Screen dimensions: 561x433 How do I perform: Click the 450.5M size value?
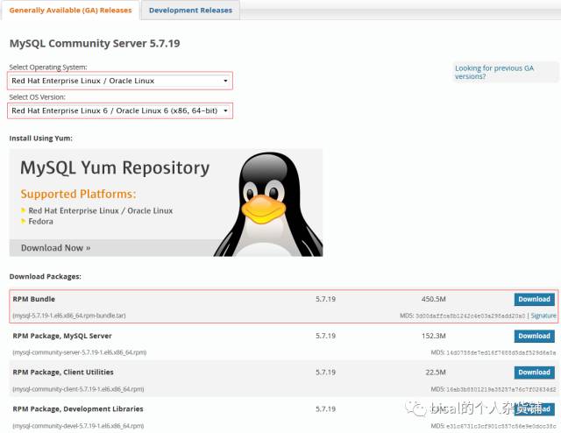(x=434, y=299)
